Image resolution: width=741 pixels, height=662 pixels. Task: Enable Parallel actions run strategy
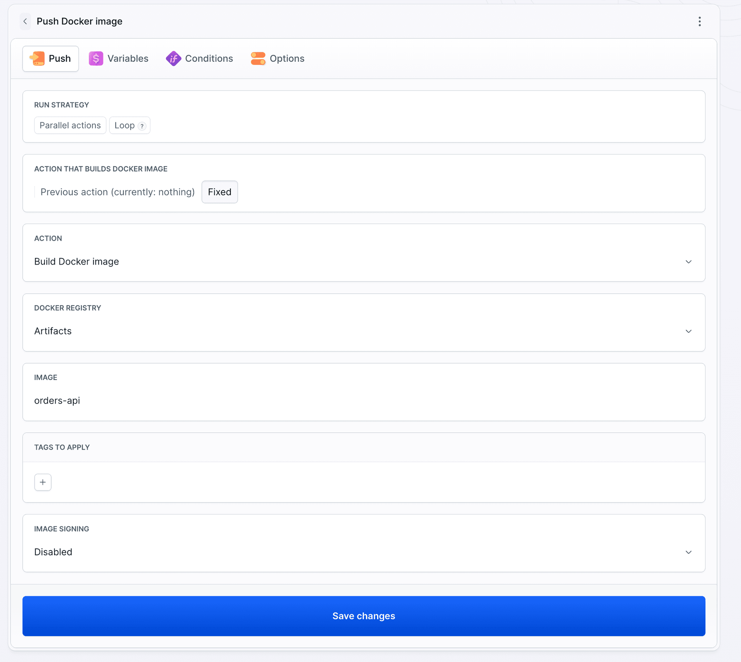[x=70, y=126]
